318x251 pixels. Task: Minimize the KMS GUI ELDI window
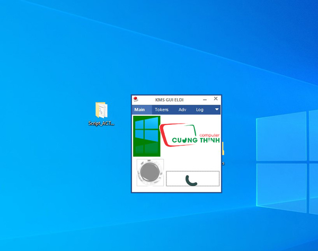pos(205,100)
